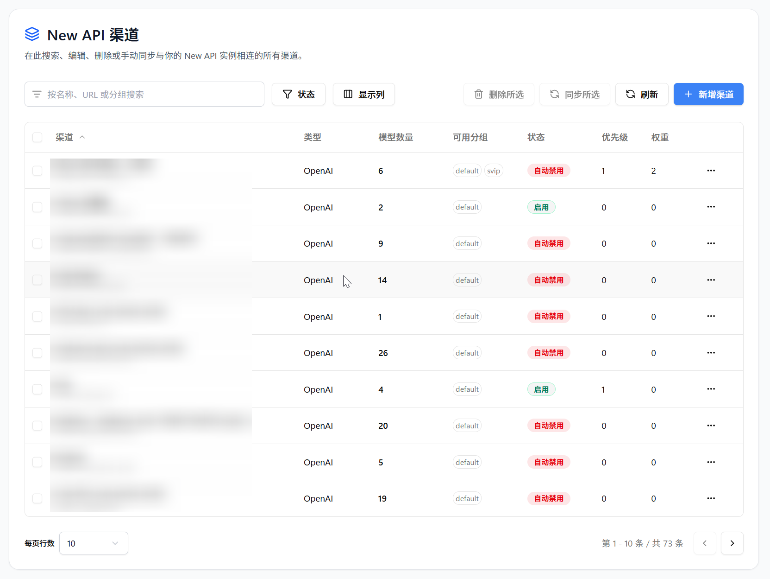Open the rows-per-page dropdown showing 10
The width and height of the screenshot is (770, 579).
coord(94,543)
